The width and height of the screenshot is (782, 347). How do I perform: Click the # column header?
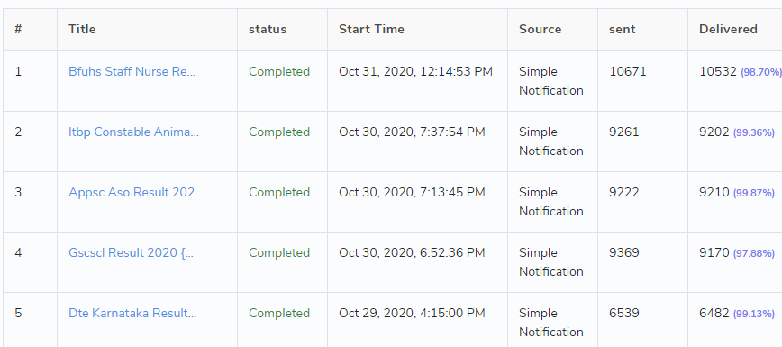[x=18, y=30]
